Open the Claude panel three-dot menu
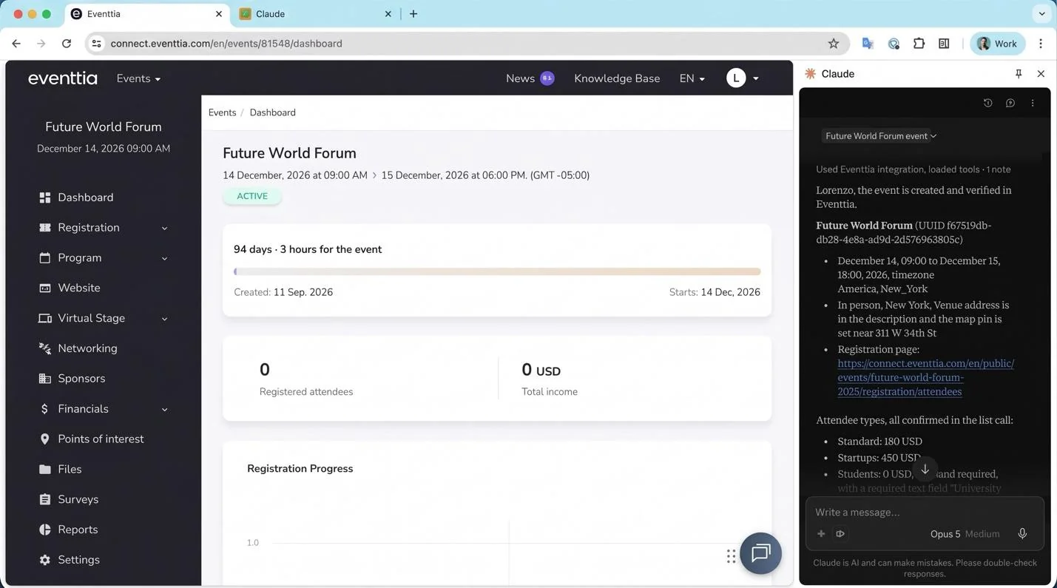Viewport: 1057px width, 588px height. [x=1033, y=104]
